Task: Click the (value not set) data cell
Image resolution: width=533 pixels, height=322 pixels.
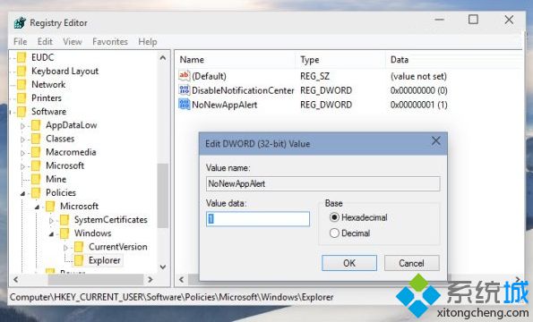Action: [418, 76]
